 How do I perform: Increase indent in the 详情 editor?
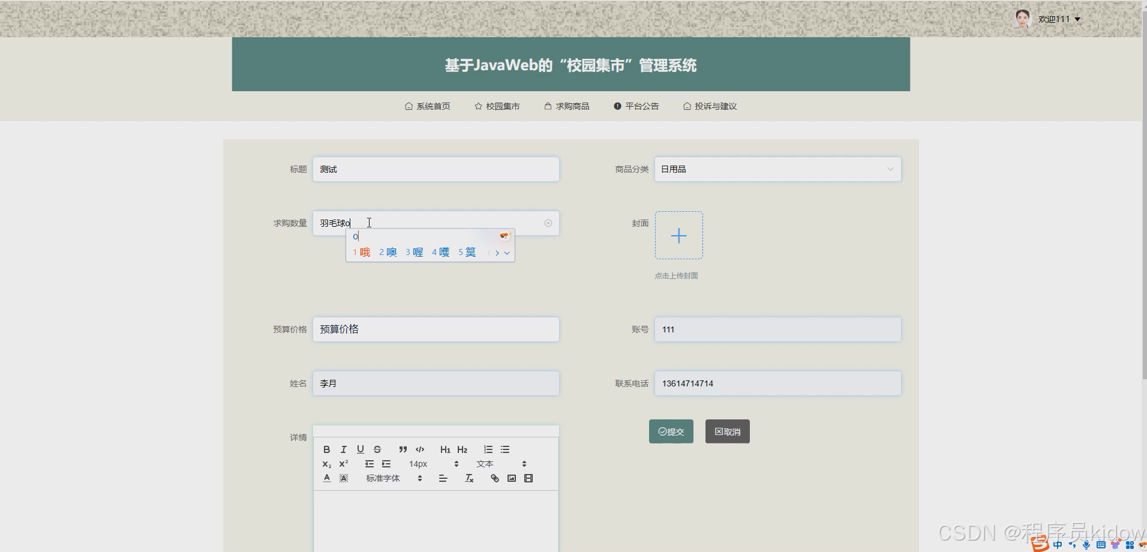tap(386, 463)
